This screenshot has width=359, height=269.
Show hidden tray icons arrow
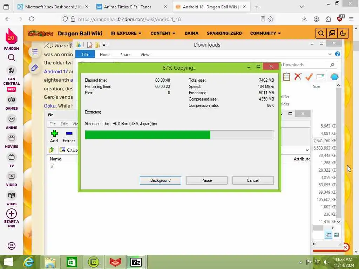coord(300,262)
